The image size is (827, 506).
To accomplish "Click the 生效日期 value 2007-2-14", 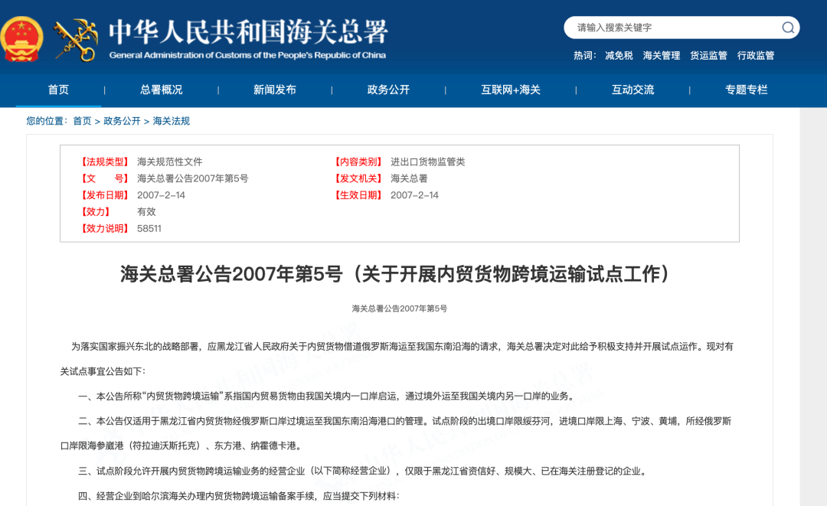I will tap(414, 195).
